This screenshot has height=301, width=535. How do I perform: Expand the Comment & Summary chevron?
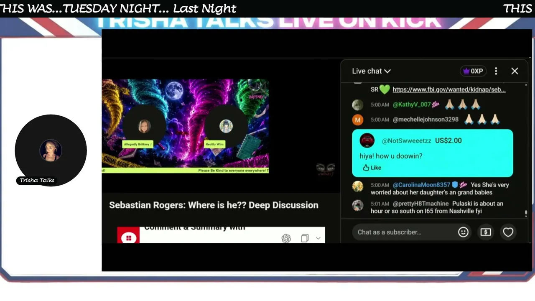point(318,238)
